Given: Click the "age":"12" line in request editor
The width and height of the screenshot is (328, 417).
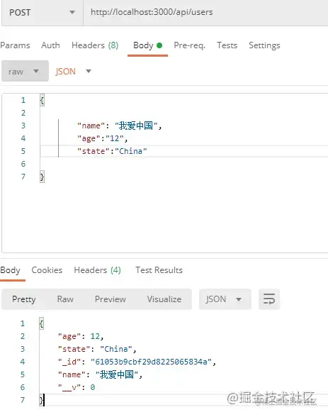Looking at the screenshot, I should pos(102,138).
